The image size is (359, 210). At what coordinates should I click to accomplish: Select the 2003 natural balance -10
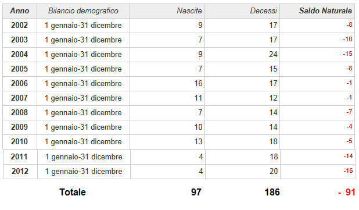(347, 40)
